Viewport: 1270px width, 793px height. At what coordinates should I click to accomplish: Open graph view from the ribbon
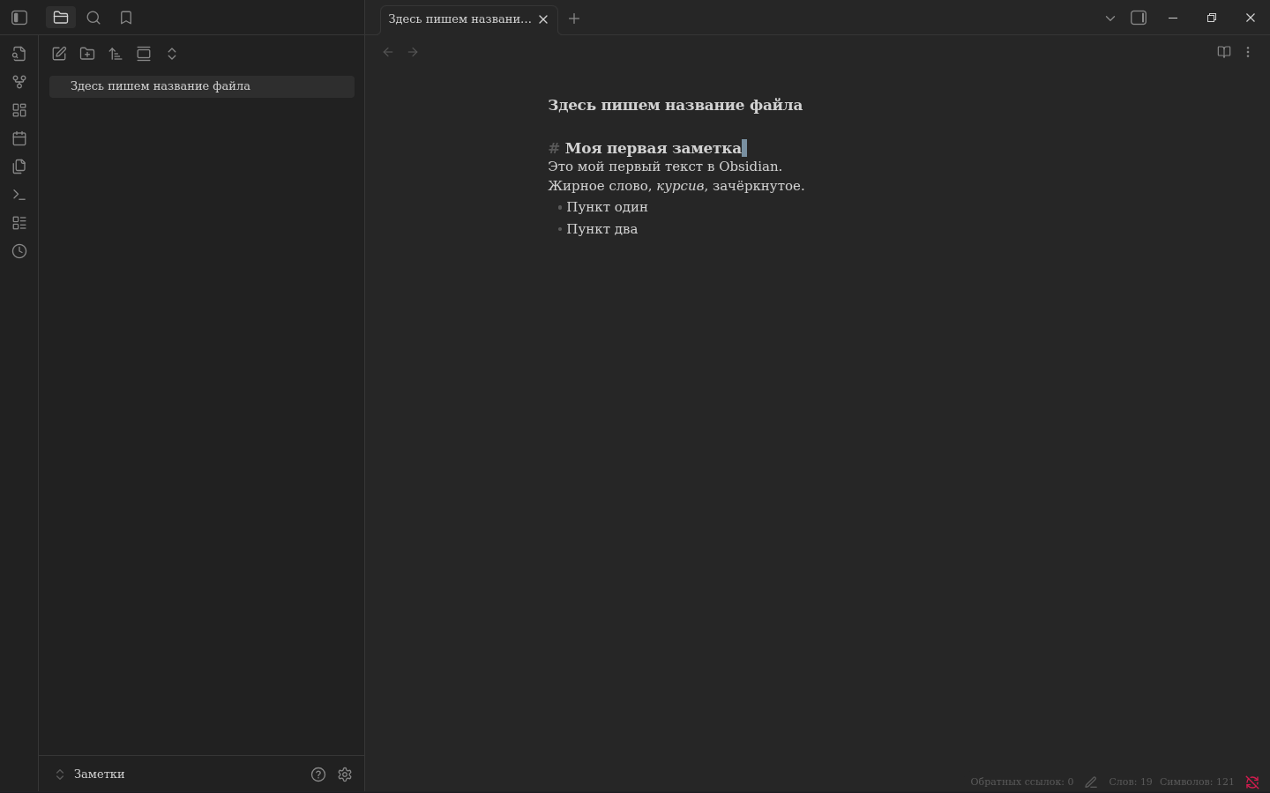coord(19,82)
